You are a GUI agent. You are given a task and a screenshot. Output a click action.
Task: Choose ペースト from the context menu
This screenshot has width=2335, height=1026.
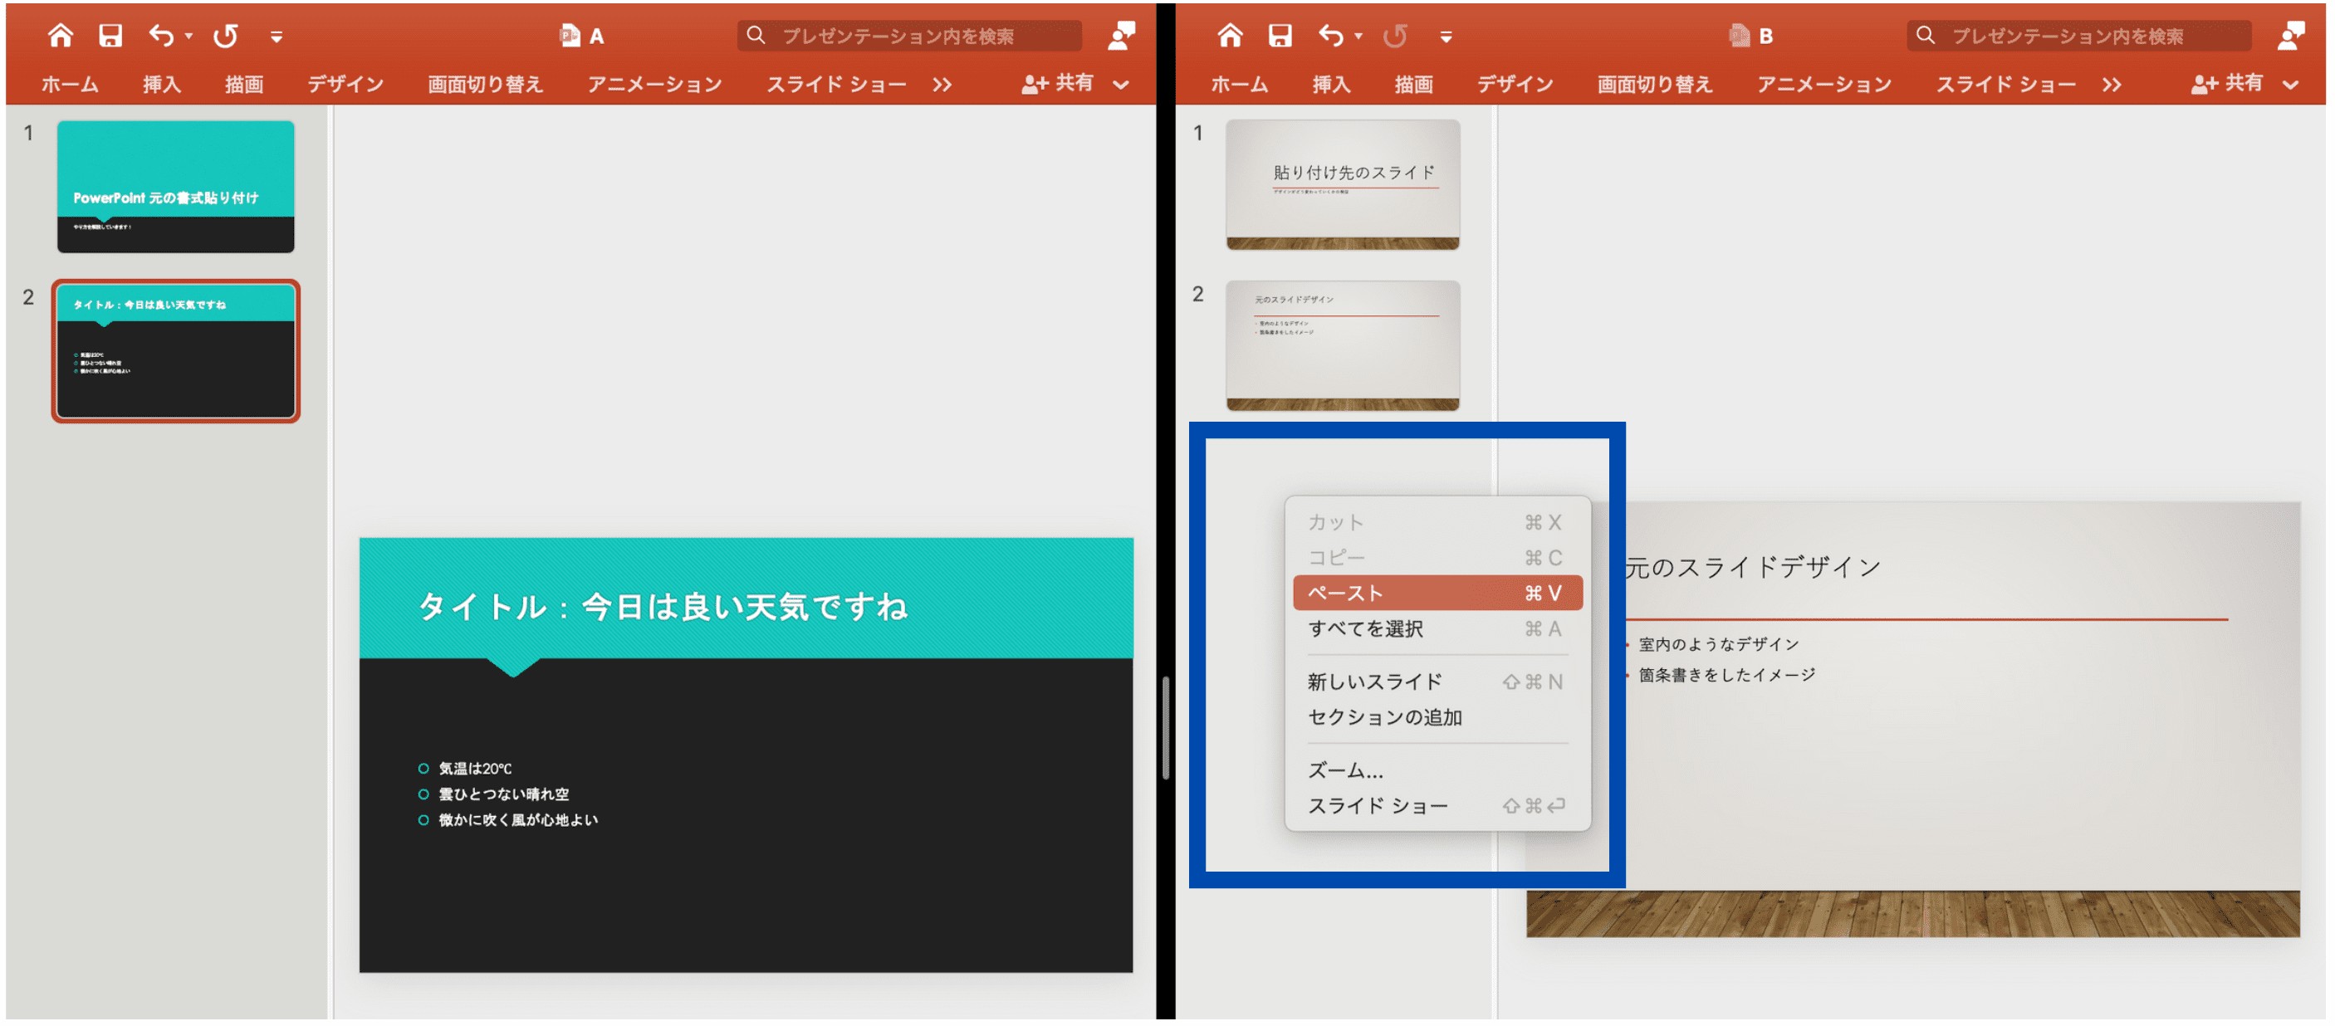coord(1437,592)
